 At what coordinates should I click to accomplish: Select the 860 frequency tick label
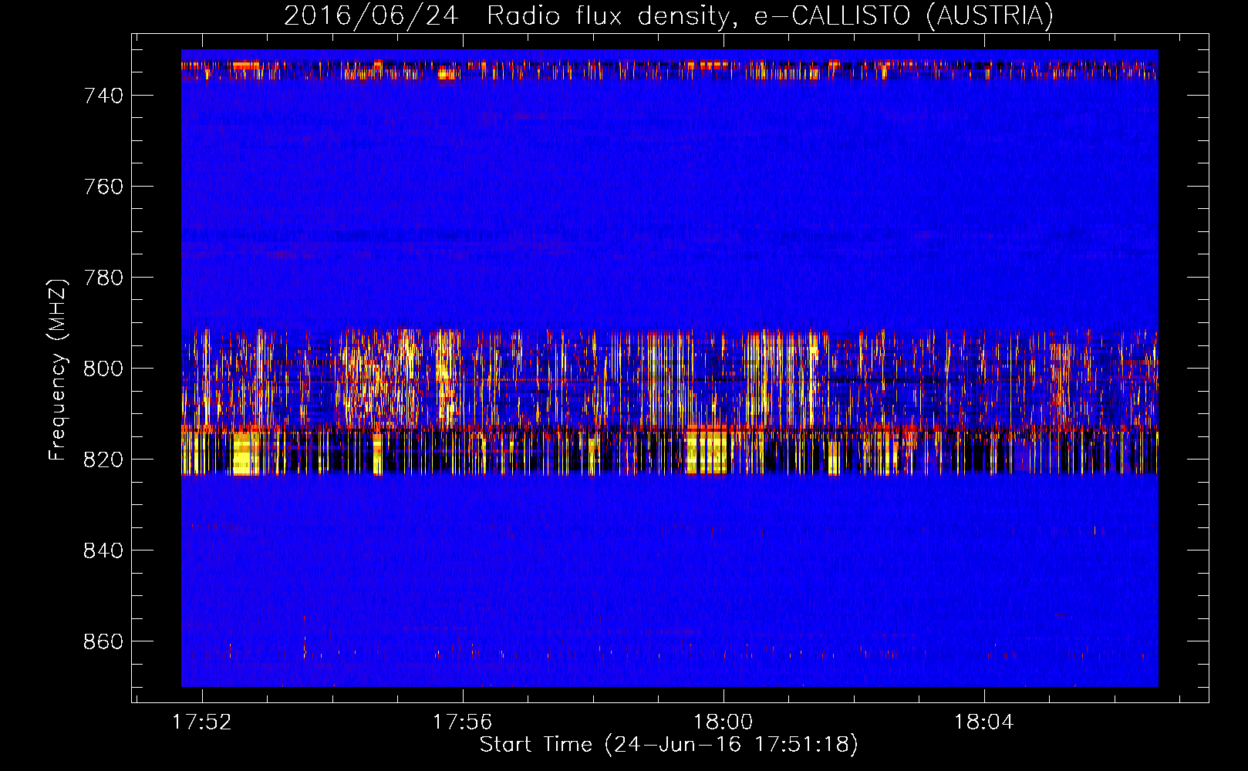(x=103, y=641)
